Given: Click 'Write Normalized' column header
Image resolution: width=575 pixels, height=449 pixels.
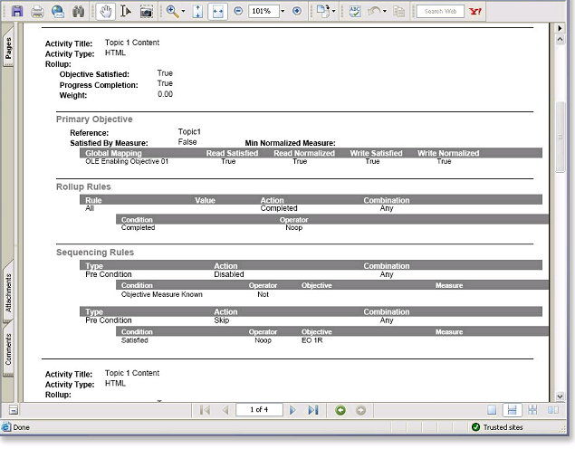Looking at the screenshot, I should click(448, 153).
